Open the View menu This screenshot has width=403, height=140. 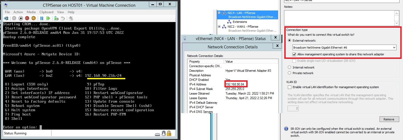point(60,12)
